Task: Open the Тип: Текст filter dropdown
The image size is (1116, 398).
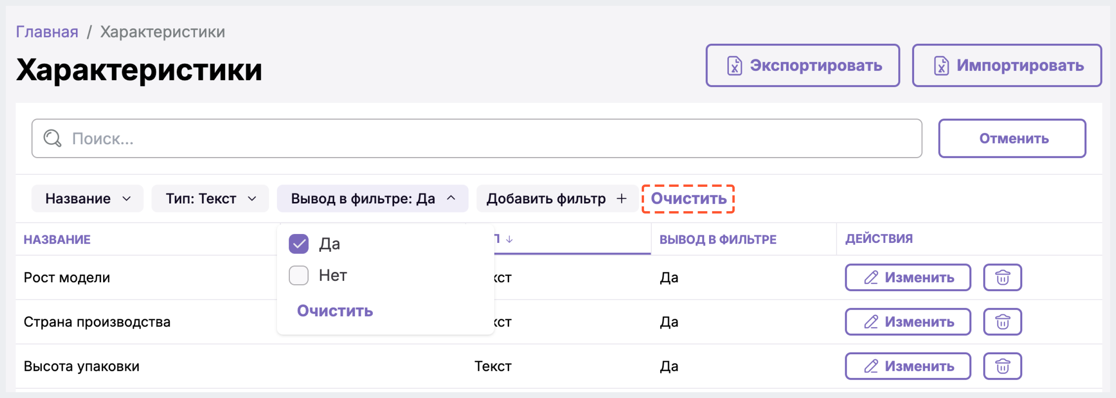Action: pos(210,198)
